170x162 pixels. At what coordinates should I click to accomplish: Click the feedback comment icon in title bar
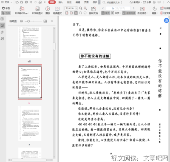pos(159,2)
